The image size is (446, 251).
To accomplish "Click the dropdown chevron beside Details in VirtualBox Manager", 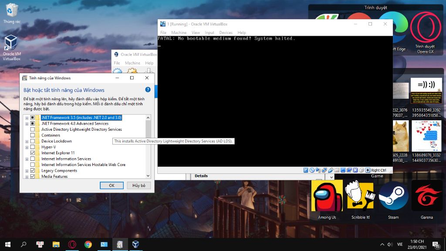I will click(331, 177).
